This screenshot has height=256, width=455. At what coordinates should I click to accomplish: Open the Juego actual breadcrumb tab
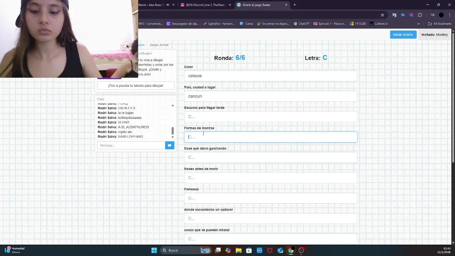pos(159,45)
